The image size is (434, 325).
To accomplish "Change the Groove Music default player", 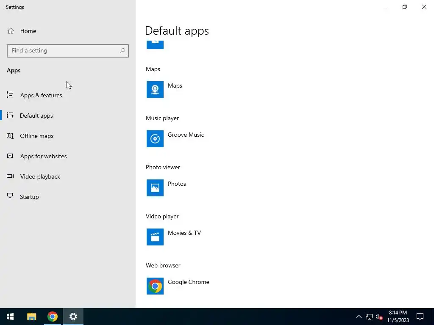I will pyautogui.click(x=186, y=135).
